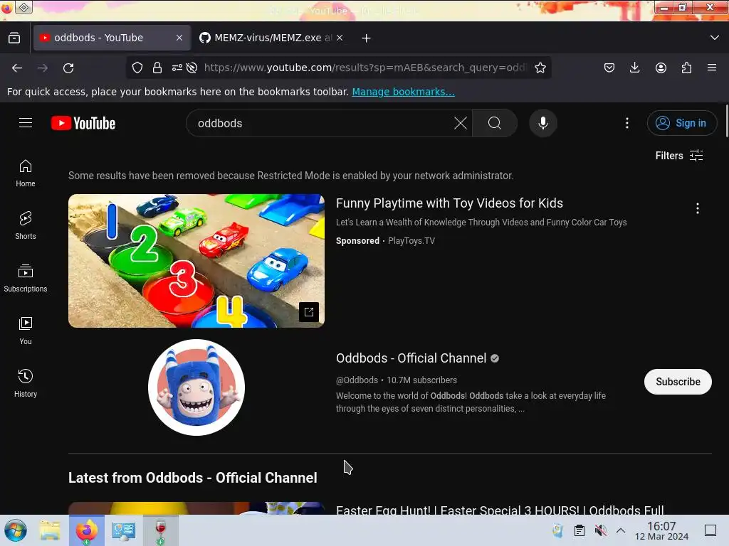Click the blocked autoplay media icon
The width and height of the screenshot is (729, 546).
[192, 68]
